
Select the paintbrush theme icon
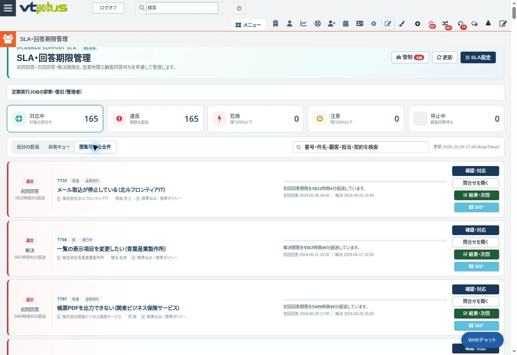point(402,24)
